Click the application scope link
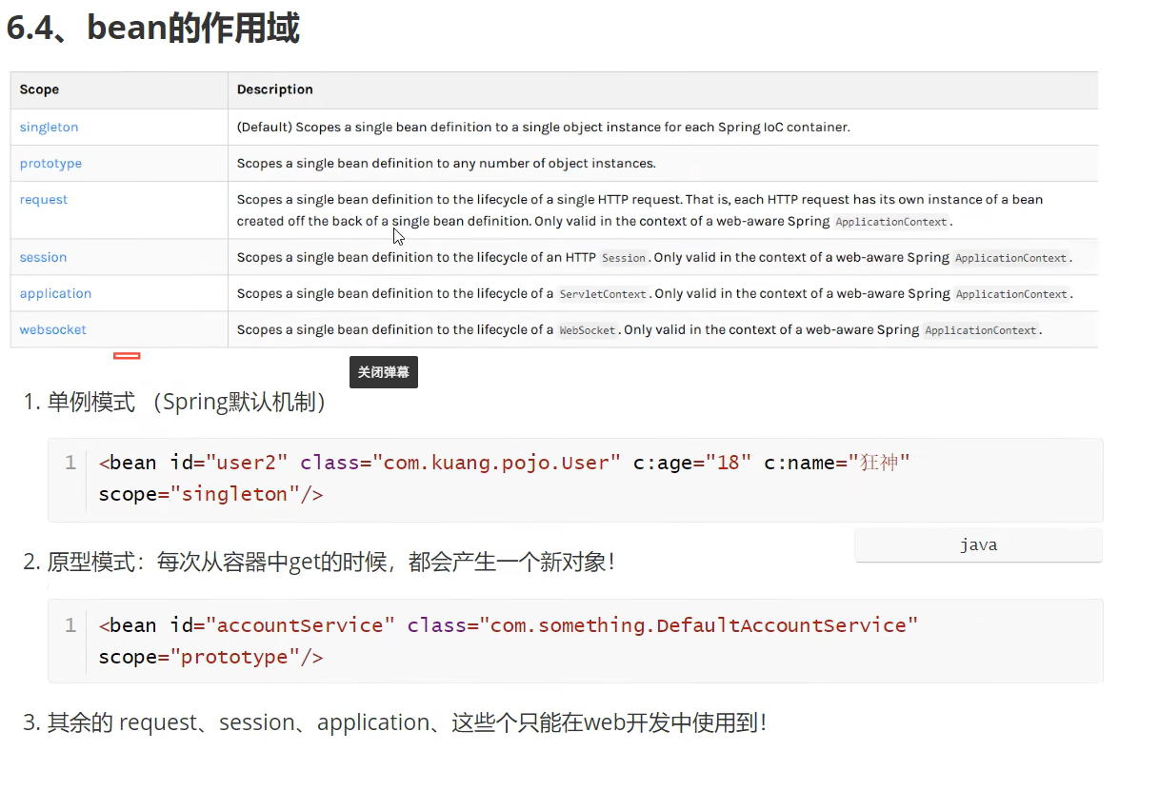Viewport: 1159px width, 791px height. point(55,293)
